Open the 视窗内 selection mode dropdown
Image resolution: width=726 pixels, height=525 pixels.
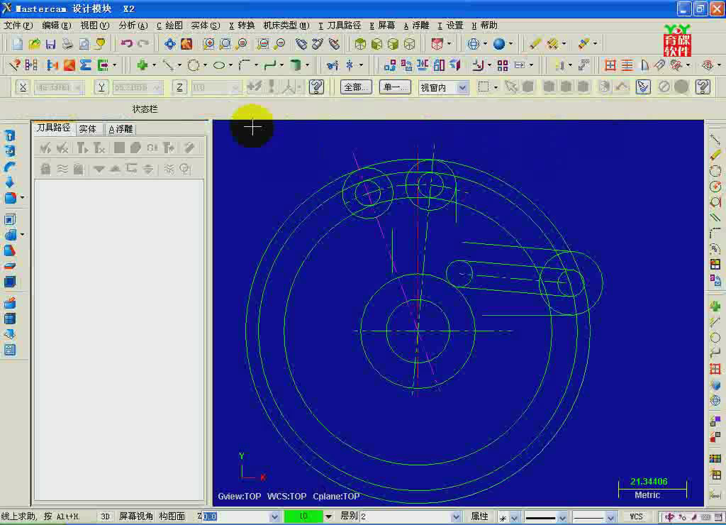[462, 87]
